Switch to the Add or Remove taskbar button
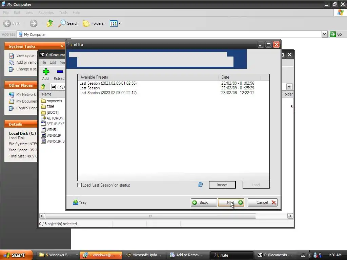 pyautogui.click(x=187, y=255)
